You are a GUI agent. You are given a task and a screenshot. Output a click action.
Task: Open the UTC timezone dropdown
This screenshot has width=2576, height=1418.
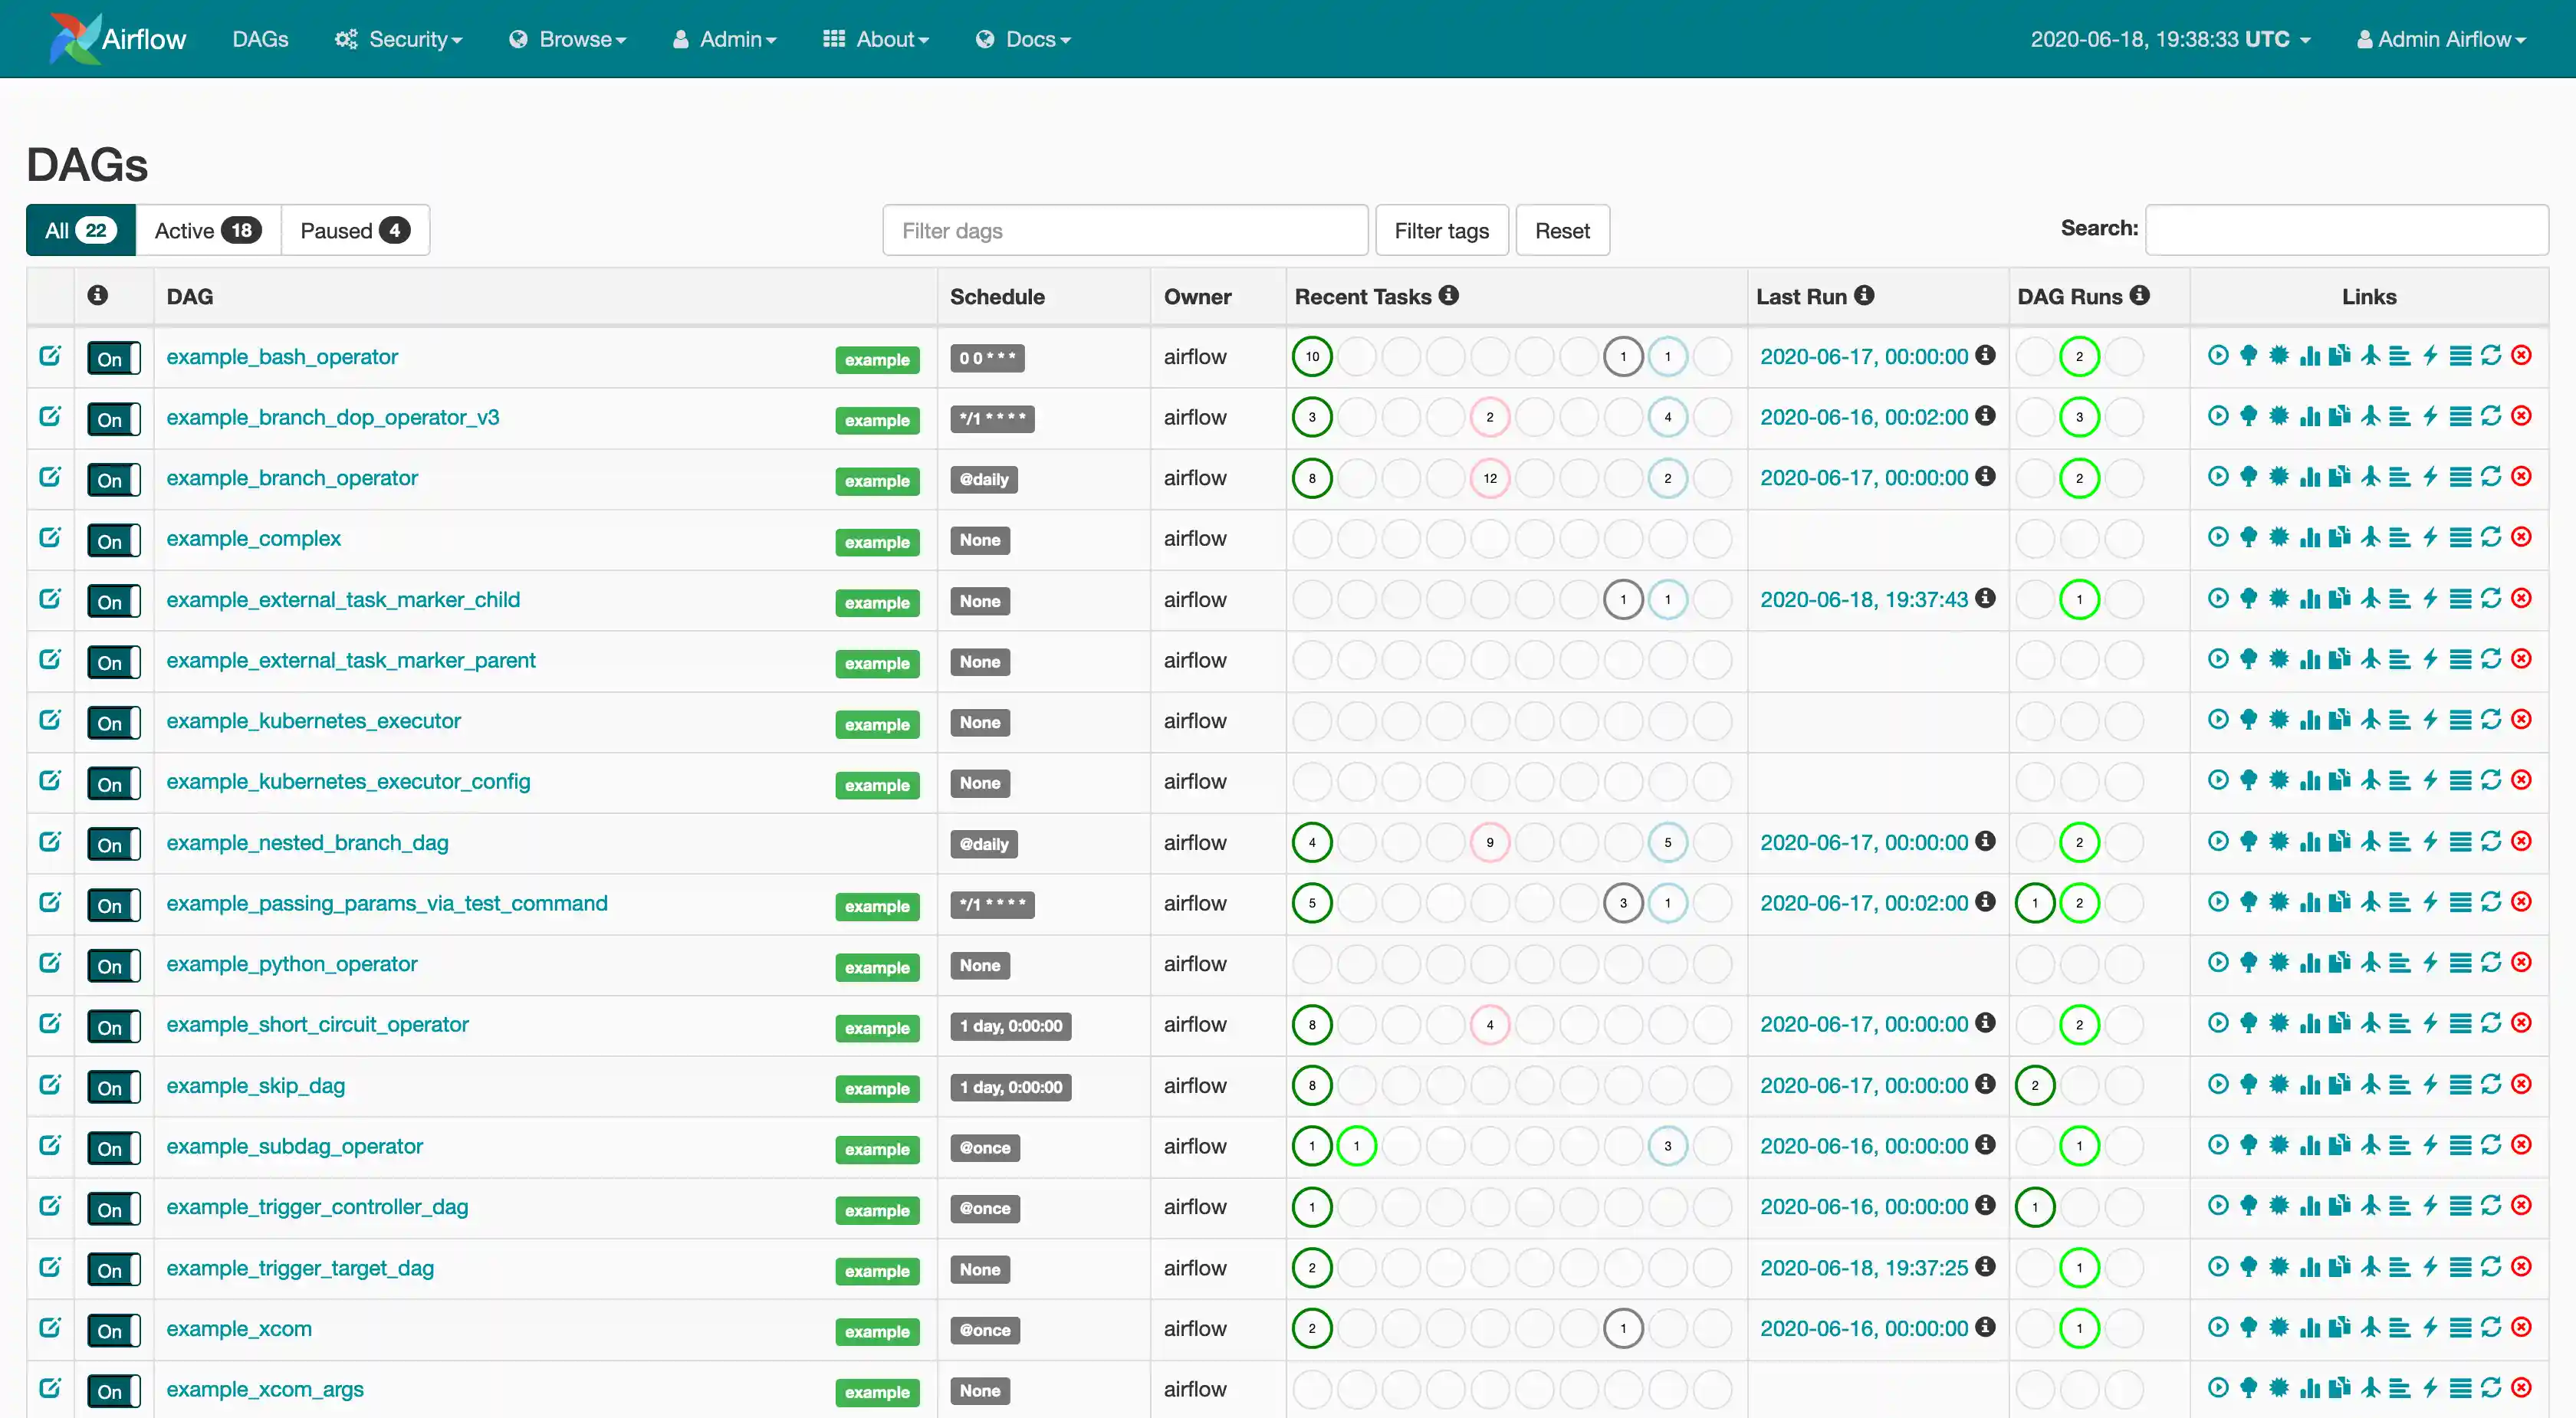(2170, 39)
